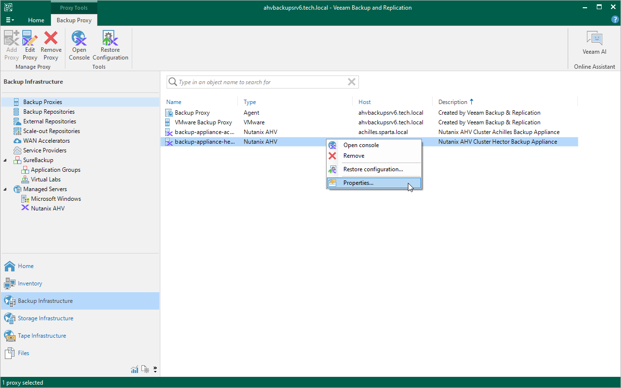
Task: Select the Managed Servers tree node
Action: click(45, 189)
